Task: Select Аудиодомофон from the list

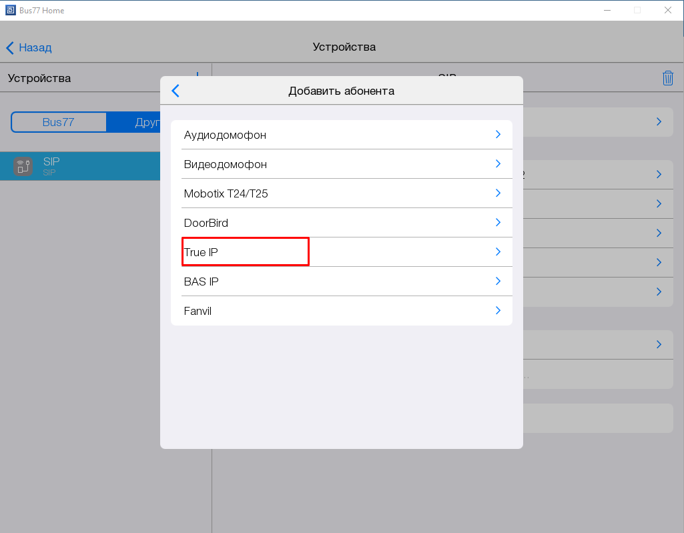Action: click(x=225, y=135)
